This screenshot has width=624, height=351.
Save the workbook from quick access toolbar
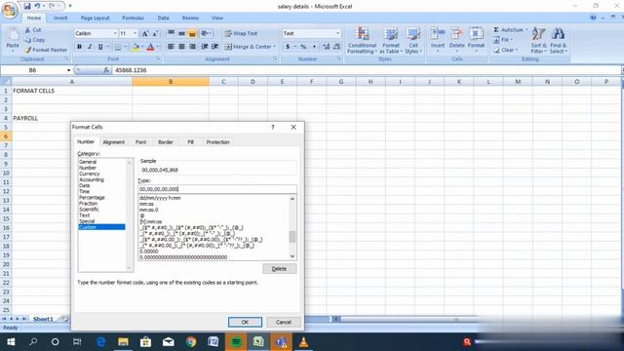[27, 6]
